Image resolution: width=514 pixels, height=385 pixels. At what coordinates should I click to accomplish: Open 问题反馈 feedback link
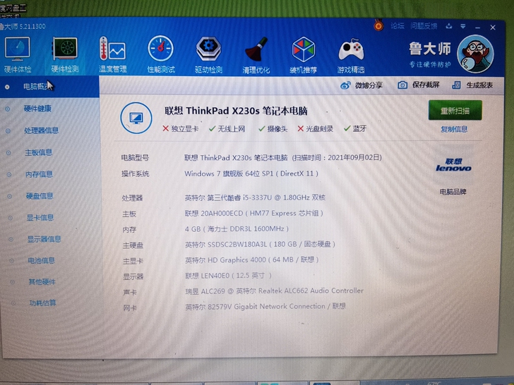(424, 26)
